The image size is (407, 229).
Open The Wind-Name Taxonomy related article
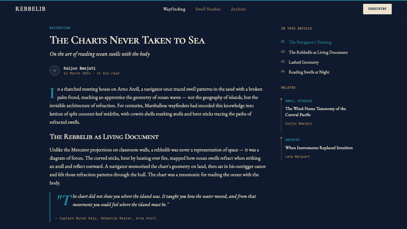(x=316, y=112)
